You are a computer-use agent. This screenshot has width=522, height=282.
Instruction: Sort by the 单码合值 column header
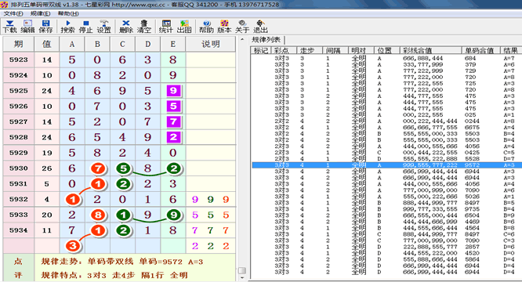click(x=481, y=51)
